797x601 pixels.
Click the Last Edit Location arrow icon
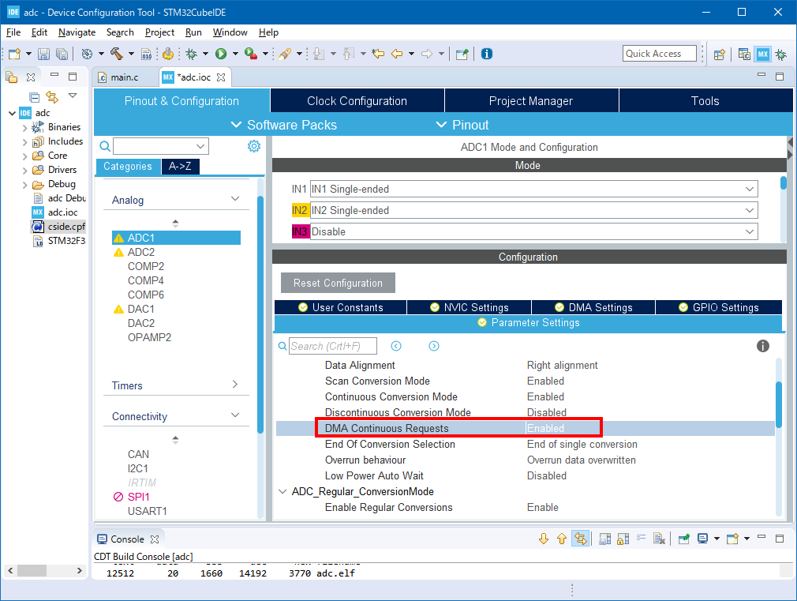(x=378, y=54)
